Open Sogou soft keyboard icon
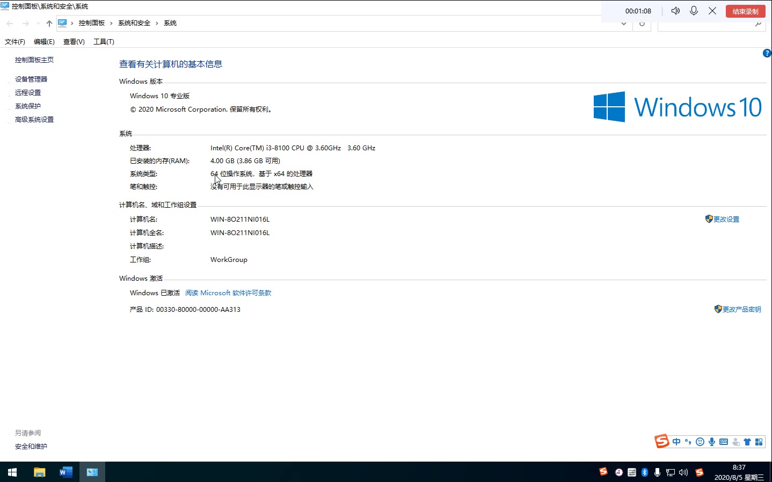This screenshot has height=482, width=772. pos(724,442)
